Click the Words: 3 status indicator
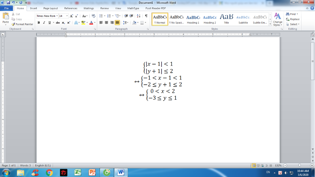Image resolution: width=315 pixels, height=177 pixels. pos(25,166)
